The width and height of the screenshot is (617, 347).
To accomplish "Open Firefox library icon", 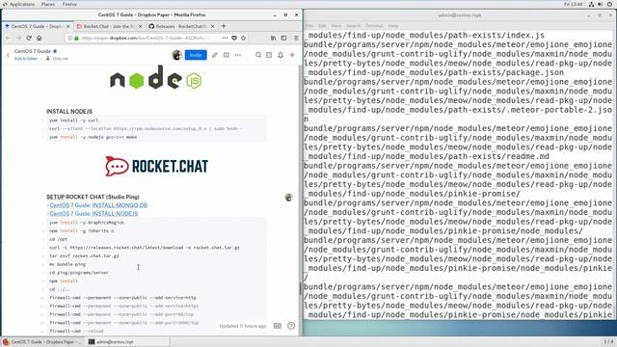I will coord(274,38).
